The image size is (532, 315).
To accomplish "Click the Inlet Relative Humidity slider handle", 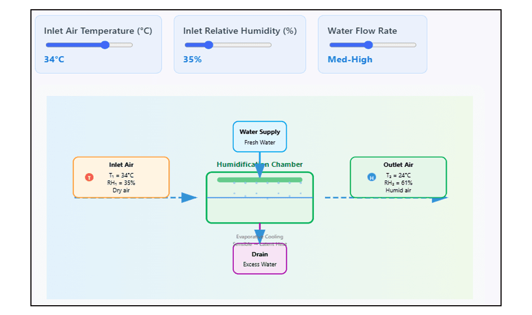I will tap(208, 45).
